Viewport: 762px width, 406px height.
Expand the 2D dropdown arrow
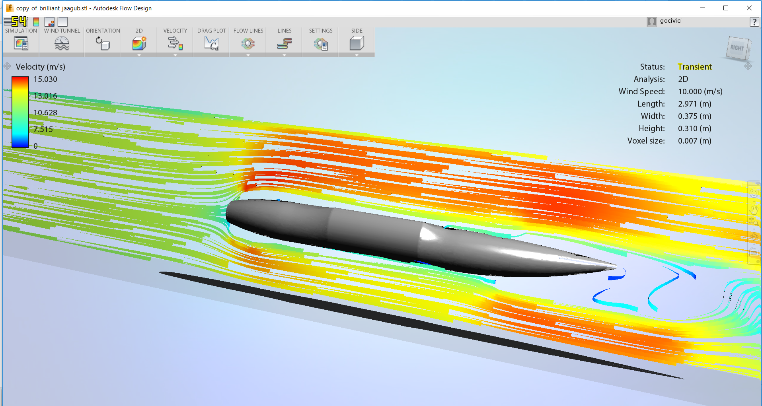click(x=139, y=55)
